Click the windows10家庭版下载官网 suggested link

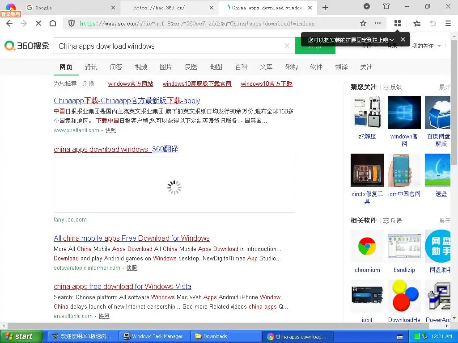tap(197, 84)
